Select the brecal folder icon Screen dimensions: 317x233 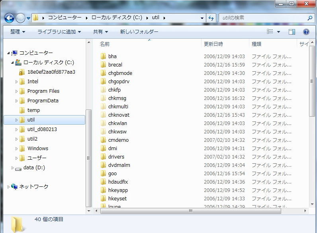[103, 65]
